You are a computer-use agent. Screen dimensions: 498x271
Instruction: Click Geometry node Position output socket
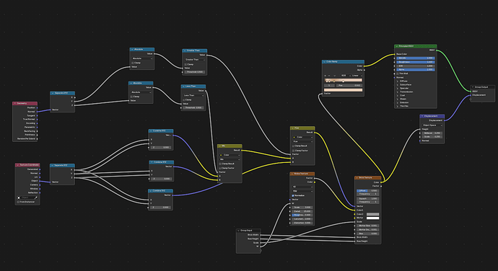pyautogui.click(x=37, y=108)
